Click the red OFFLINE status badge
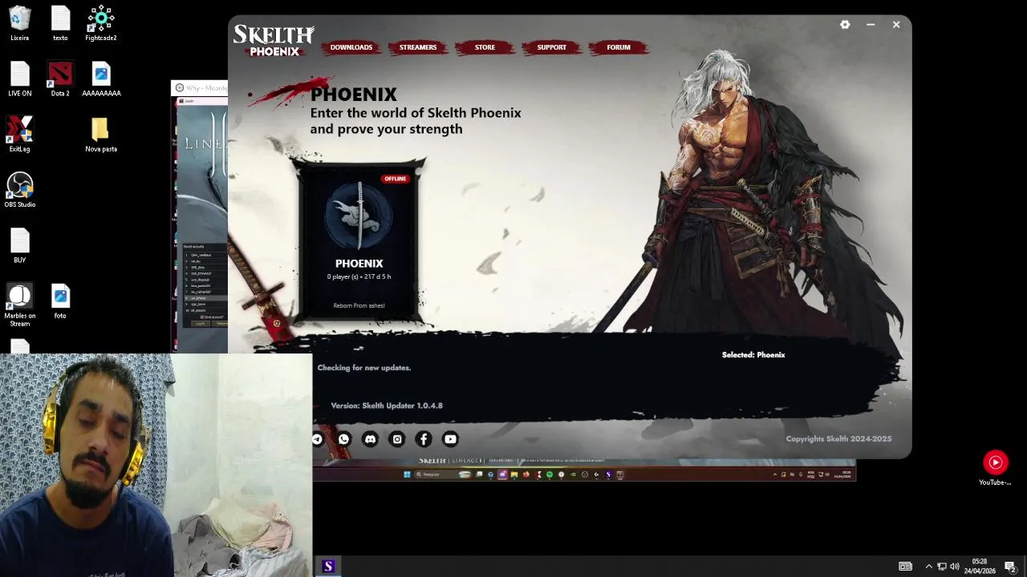Image resolution: width=1027 pixels, height=577 pixels. (395, 179)
